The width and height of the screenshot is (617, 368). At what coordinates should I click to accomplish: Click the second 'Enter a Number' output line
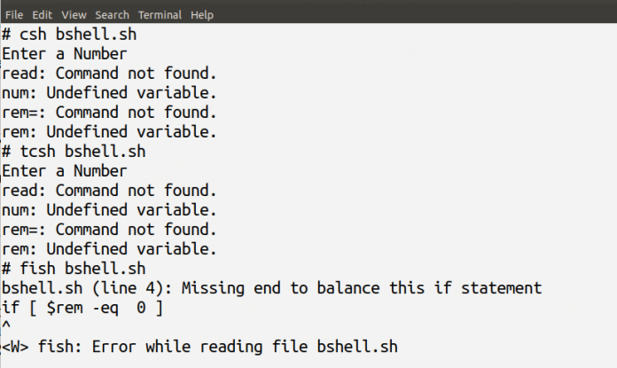(x=64, y=170)
